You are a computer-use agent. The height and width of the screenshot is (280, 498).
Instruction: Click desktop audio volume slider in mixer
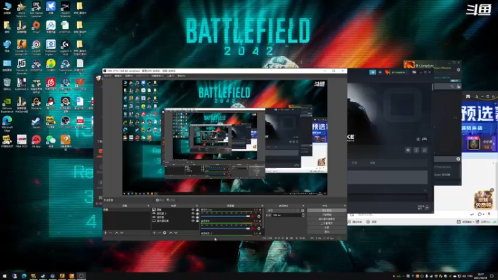click(225, 228)
